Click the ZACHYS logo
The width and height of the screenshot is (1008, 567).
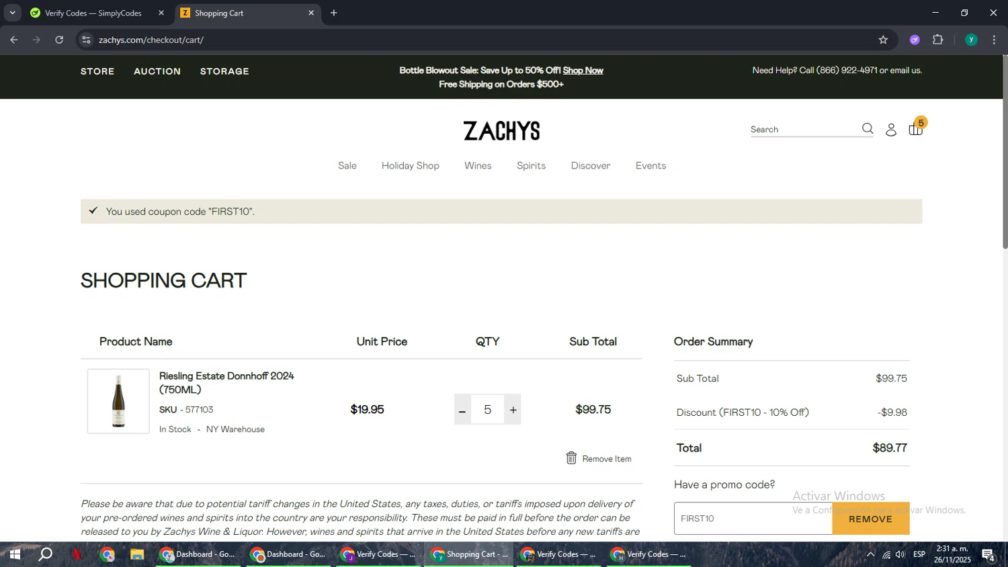(x=501, y=130)
